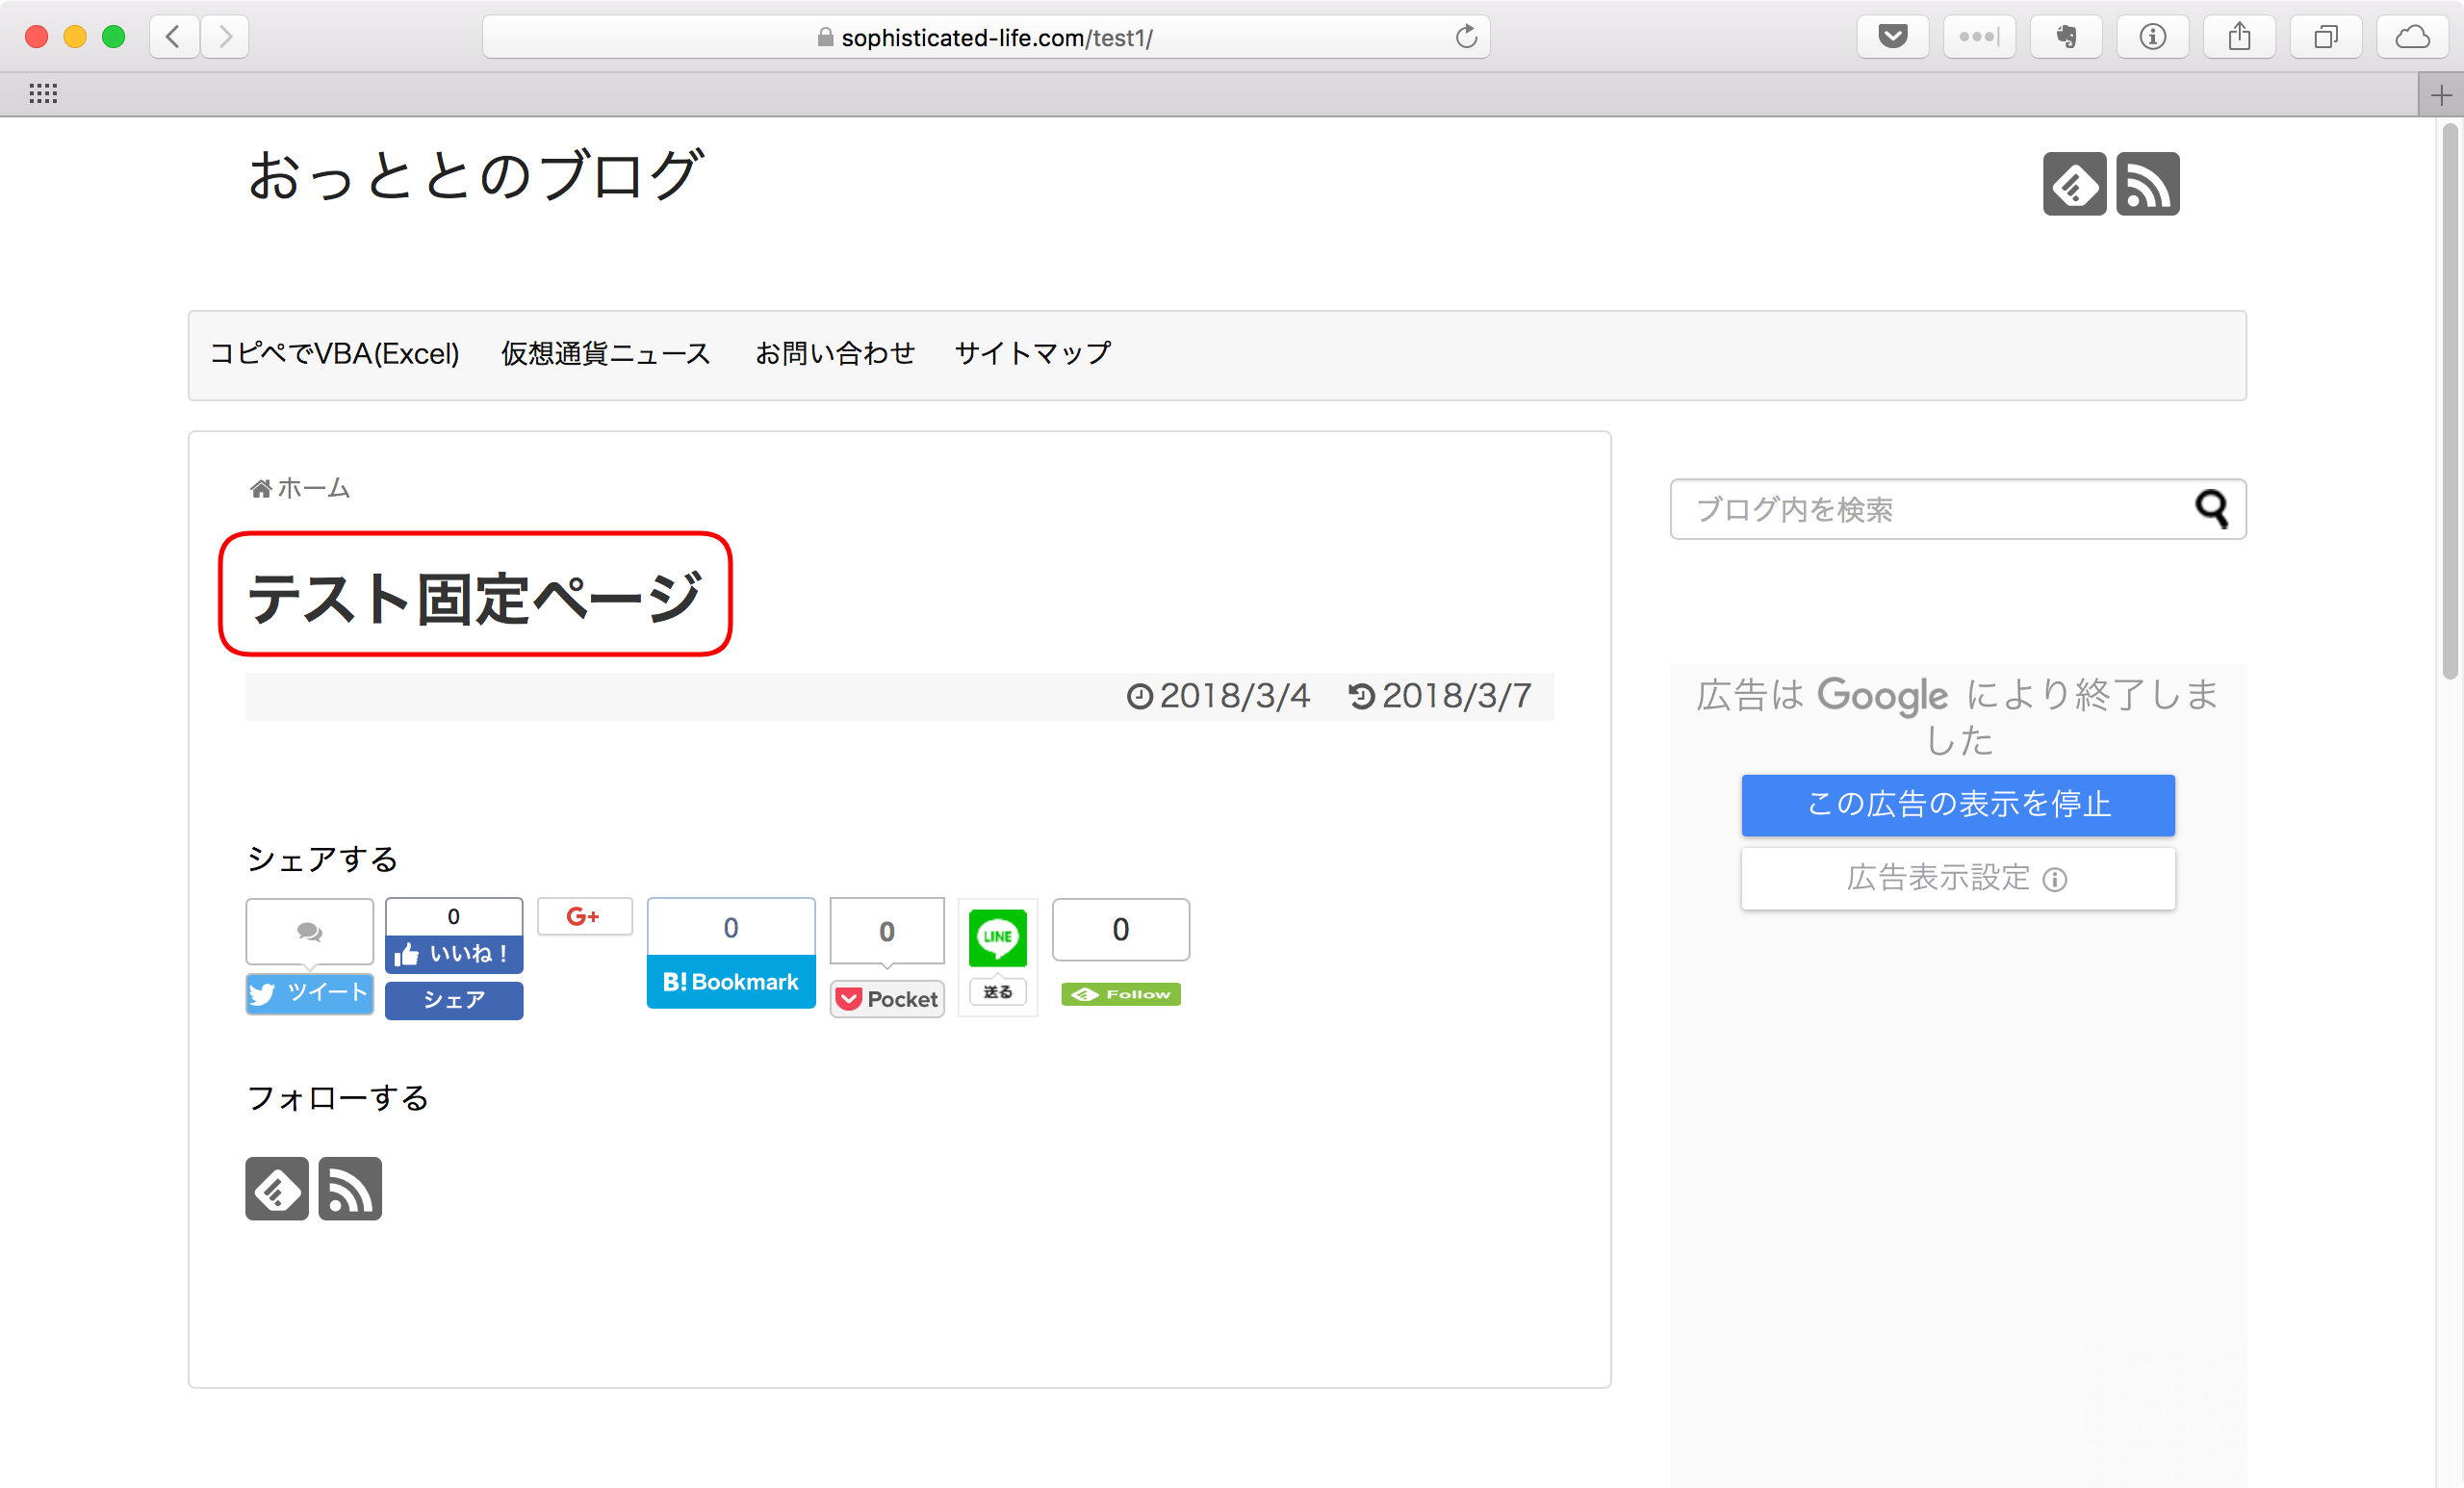Viewport: 2464px width, 1488px height.
Task: Click the ツイート share button
Action: (x=309, y=993)
